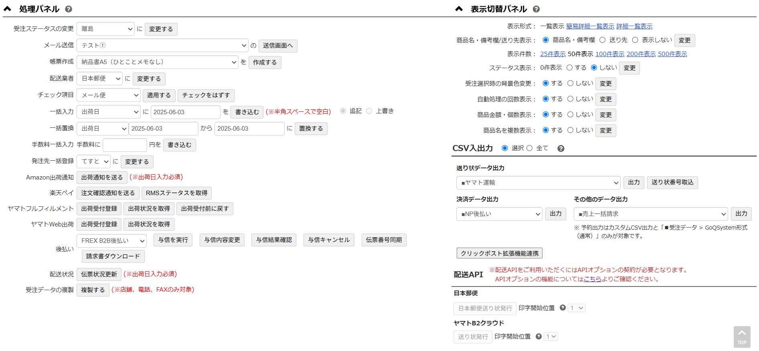The image size is (759, 351).
Task: Open 発注先一括登録 dropdown てすと
Action: (93, 161)
